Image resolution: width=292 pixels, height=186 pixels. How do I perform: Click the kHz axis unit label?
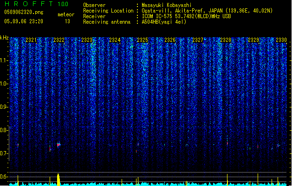(4, 38)
